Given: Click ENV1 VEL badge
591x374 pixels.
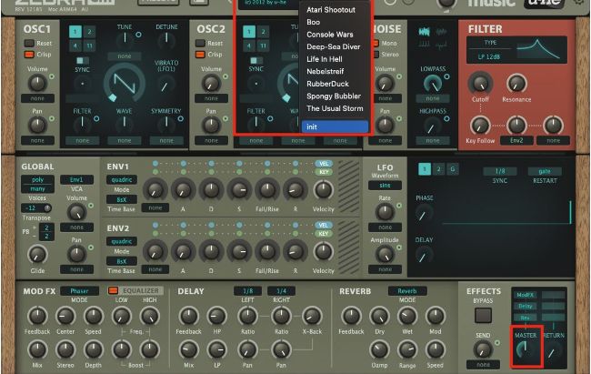Looking at the screenshot, I should pos(324,164).
